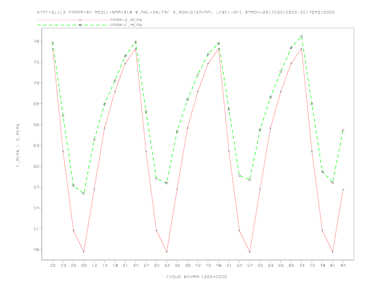Click x-axis tick label 60

pyautogui.click(x=260, y=265)
